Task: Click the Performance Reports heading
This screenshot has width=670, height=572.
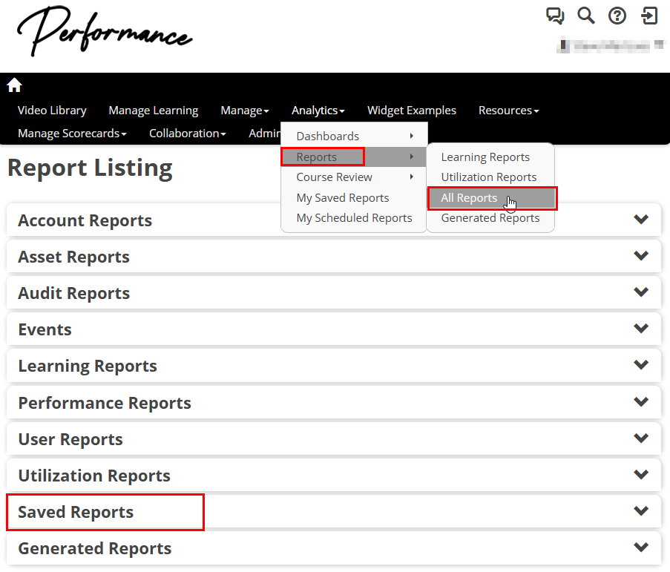Action: click(x=105, y=403)
